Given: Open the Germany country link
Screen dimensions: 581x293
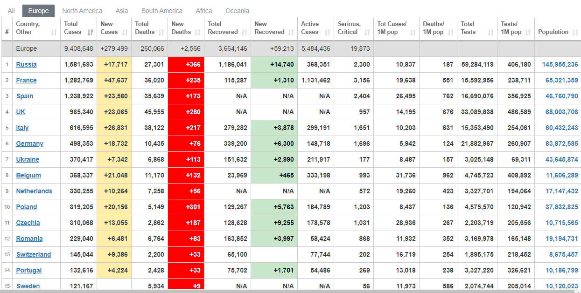Looking at the screenshot, I should [30, 143].
